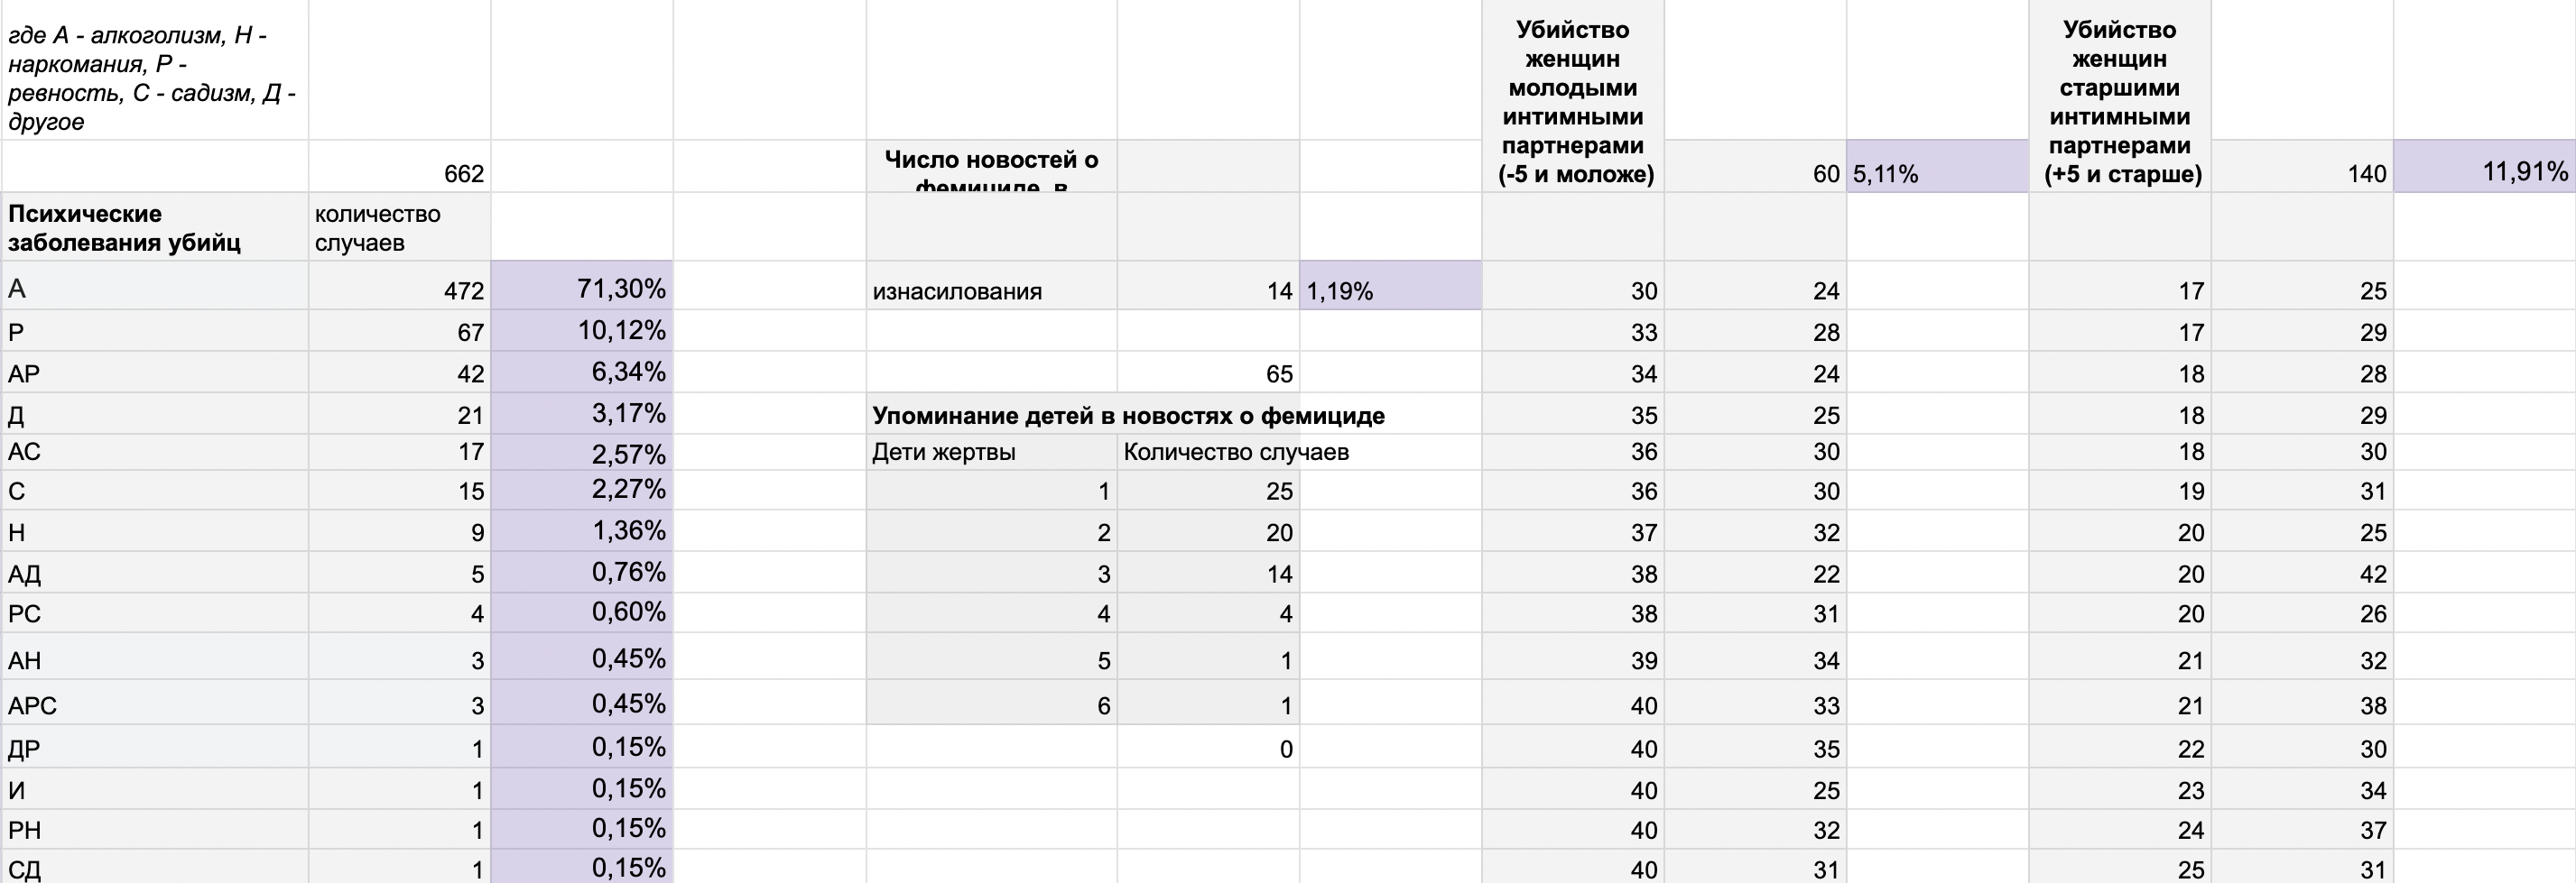This screenshot has width=2576, height=883.
Task: Click the 5,11% purple cell
Action: (x=1937, y=166)
